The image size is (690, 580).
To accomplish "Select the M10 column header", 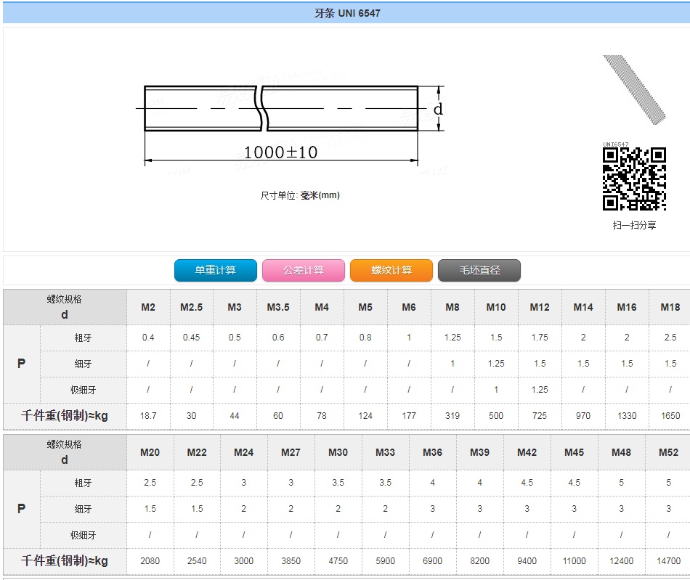I will pyautogui.click(x=496, y=307).
